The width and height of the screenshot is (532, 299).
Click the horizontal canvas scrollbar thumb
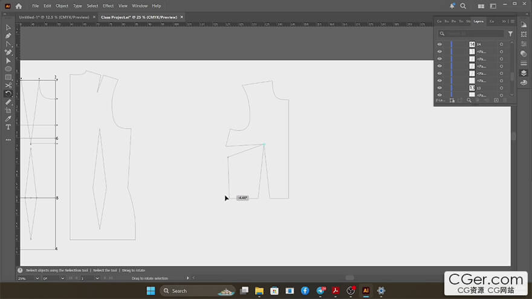point(350,278)
